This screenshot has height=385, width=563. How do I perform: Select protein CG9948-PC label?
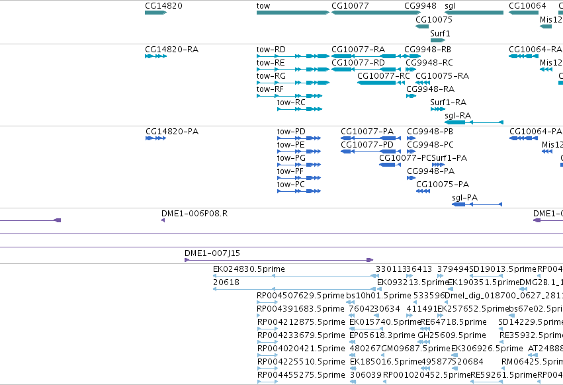point(430,145)
